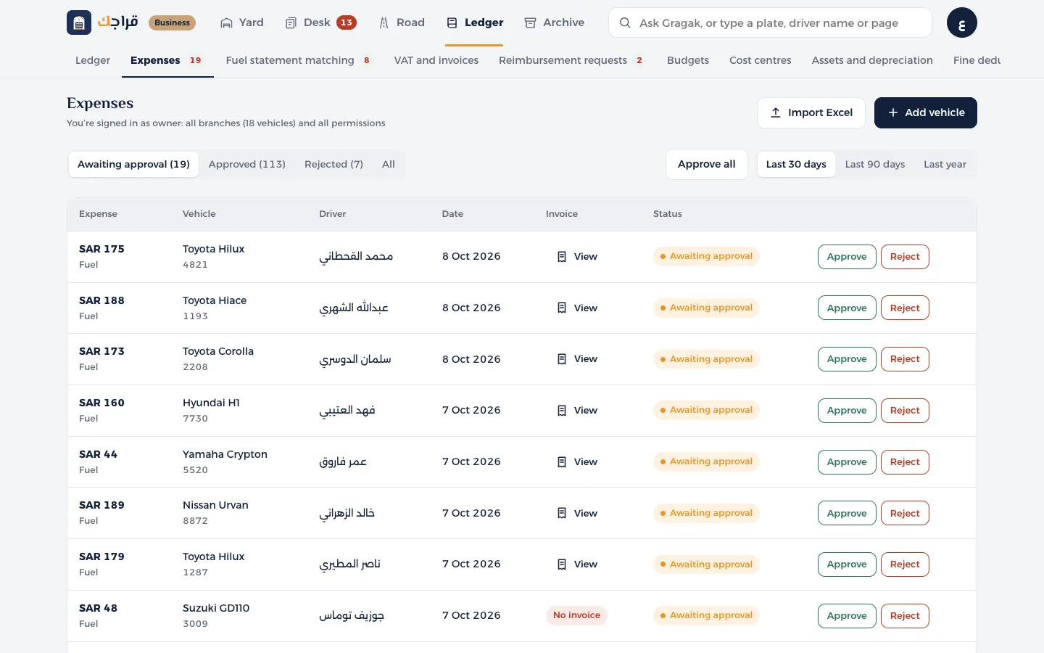
Task: View invoice for SAR 173 Toyota Corolla expense
Action: (577, 359)
